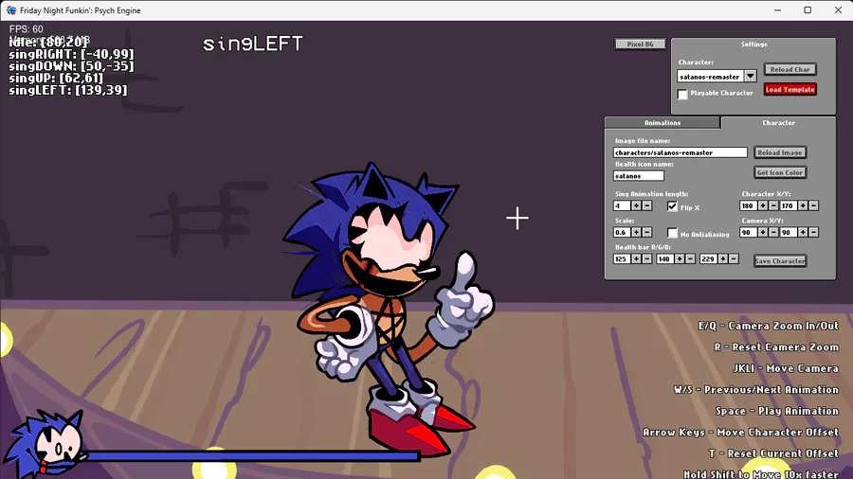Click the singRIGHT offset text line
Viewport: 853px width, 479px height.
(71, 54)
